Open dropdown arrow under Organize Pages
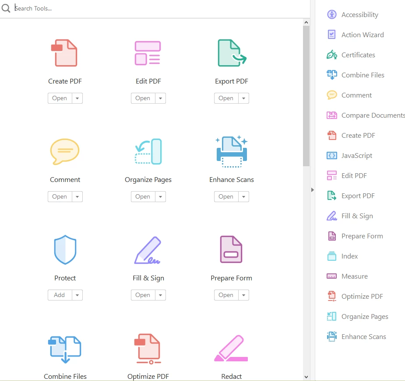 (160, 197)
